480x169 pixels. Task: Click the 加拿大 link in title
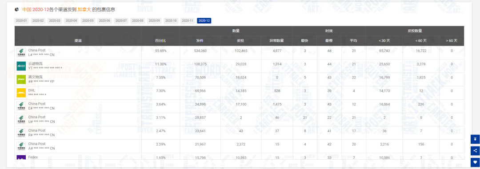[x=84, y=9]
